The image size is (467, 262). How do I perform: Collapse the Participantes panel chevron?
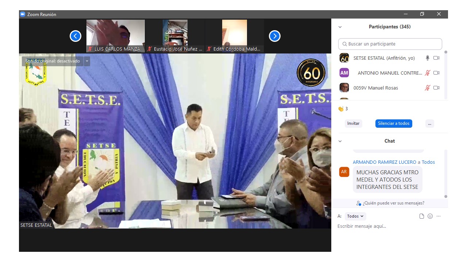point(340,27)
